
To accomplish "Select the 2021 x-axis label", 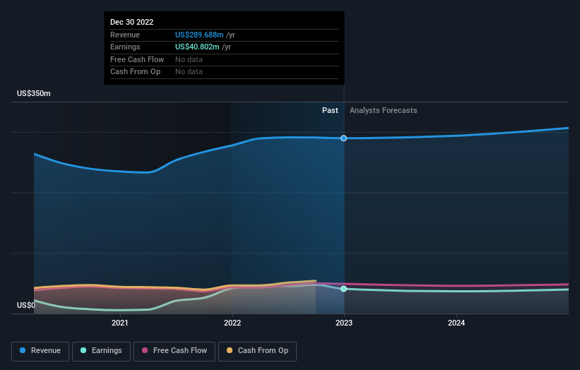I will (x=120, y=323).
